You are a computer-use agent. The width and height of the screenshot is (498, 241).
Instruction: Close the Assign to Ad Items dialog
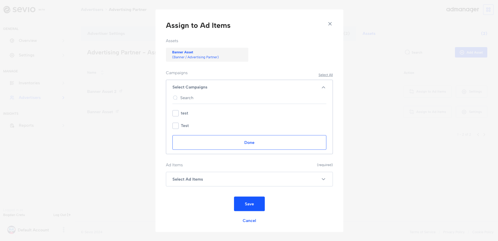point(330,24)
